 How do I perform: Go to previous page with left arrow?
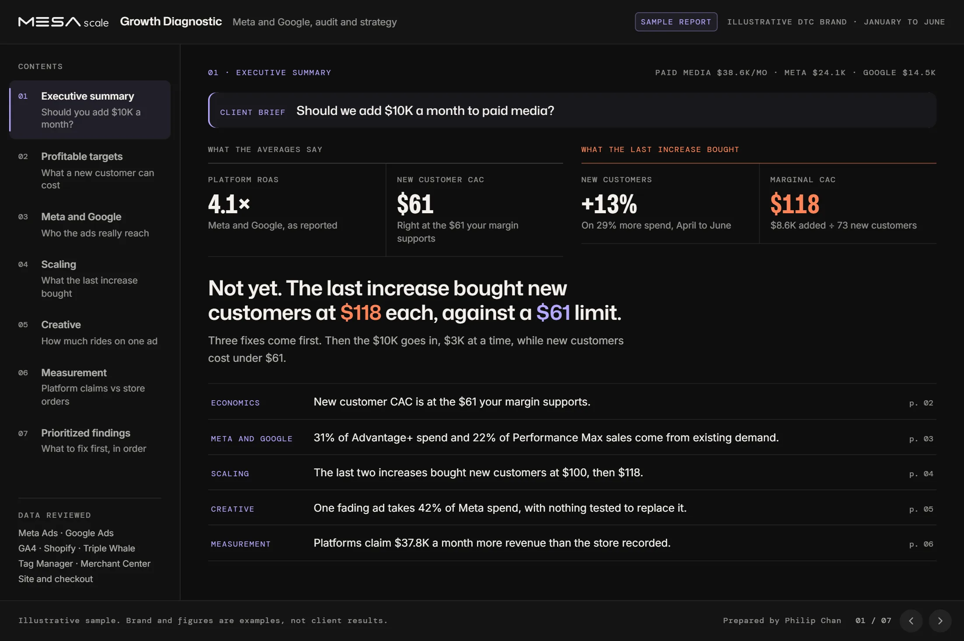pyautogui.click(x=911, y=620)
